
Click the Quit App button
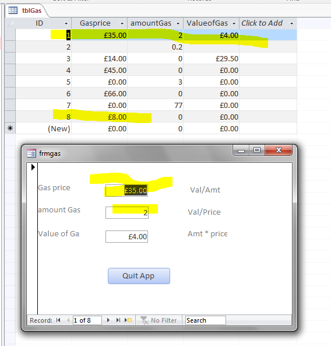tap(139, 276)
